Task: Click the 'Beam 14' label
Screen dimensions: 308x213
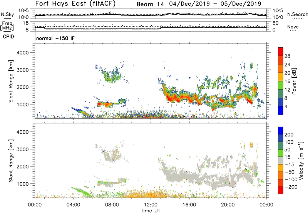Action: click(150, 4)
